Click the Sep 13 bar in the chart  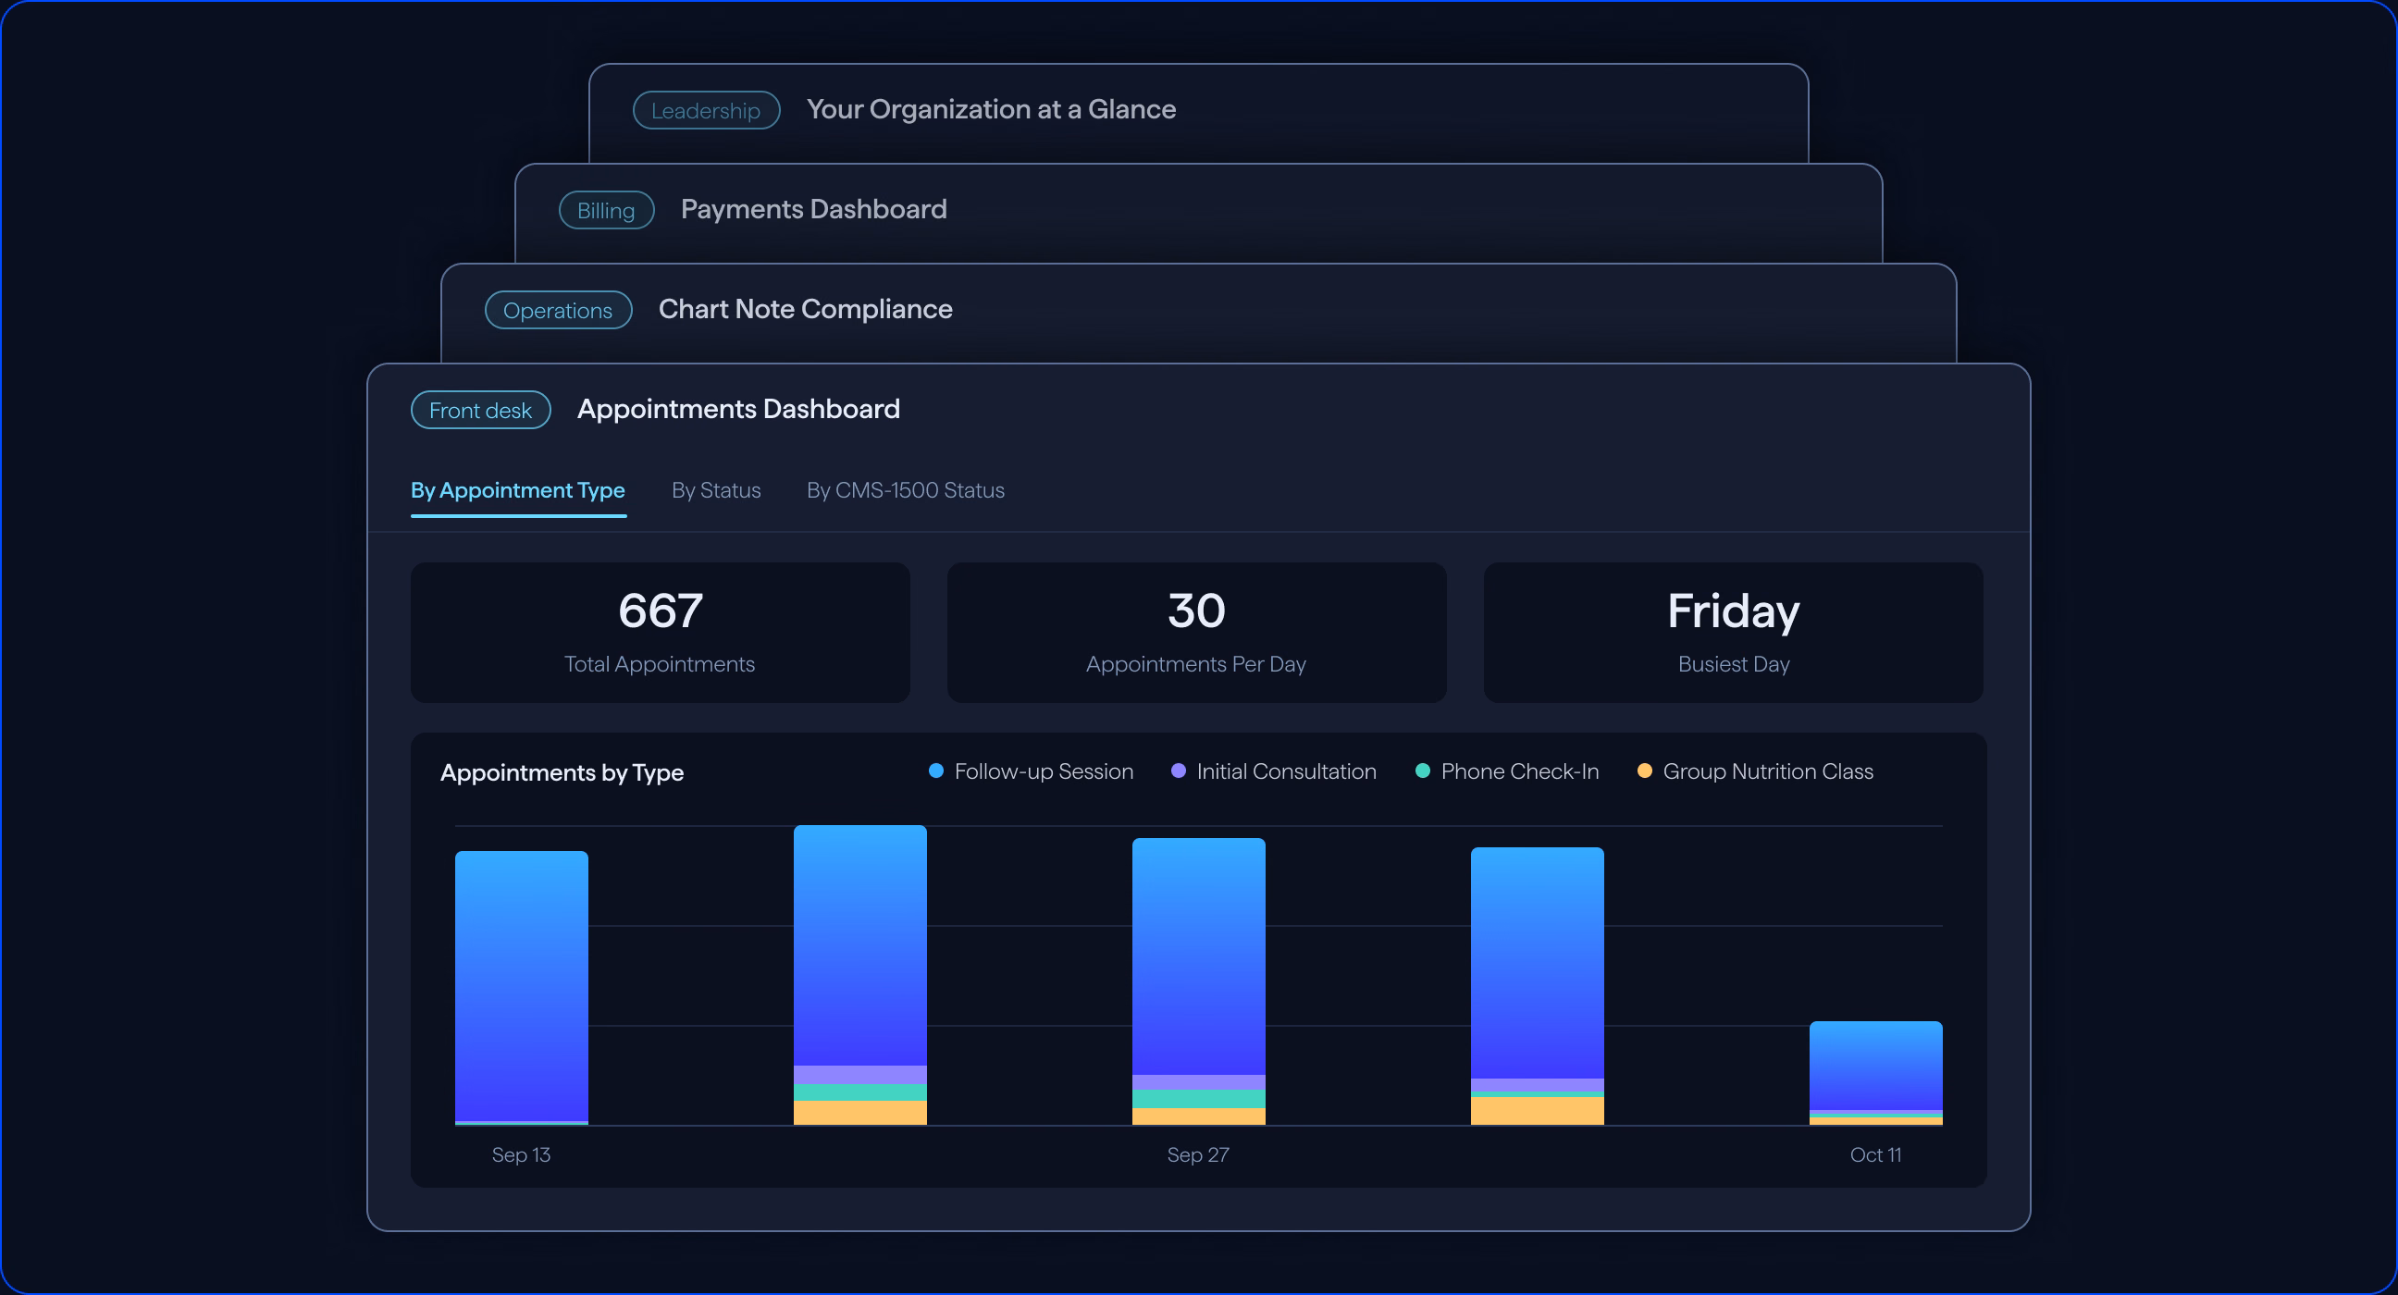[521, 988]
